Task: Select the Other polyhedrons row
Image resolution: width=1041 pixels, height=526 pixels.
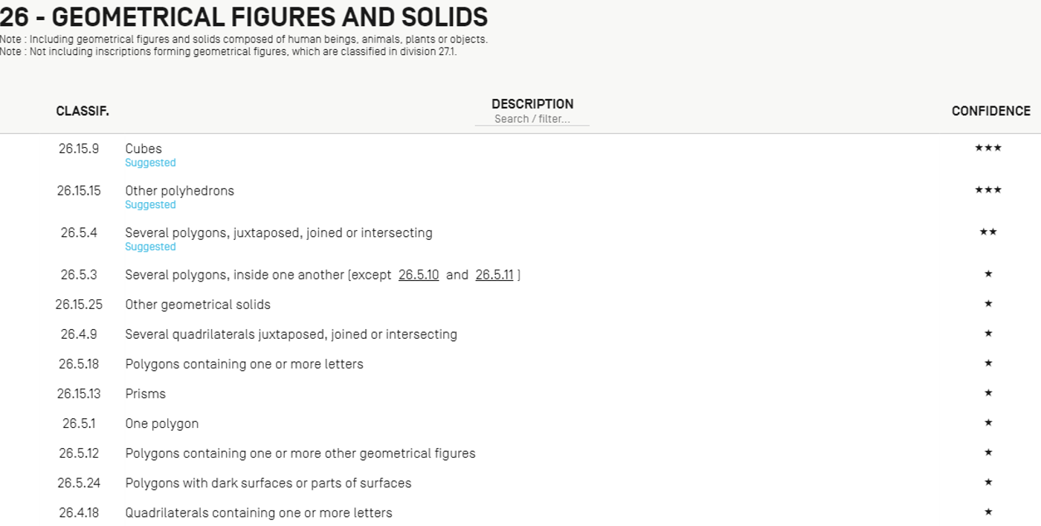Action: click(x=520, y=197)
